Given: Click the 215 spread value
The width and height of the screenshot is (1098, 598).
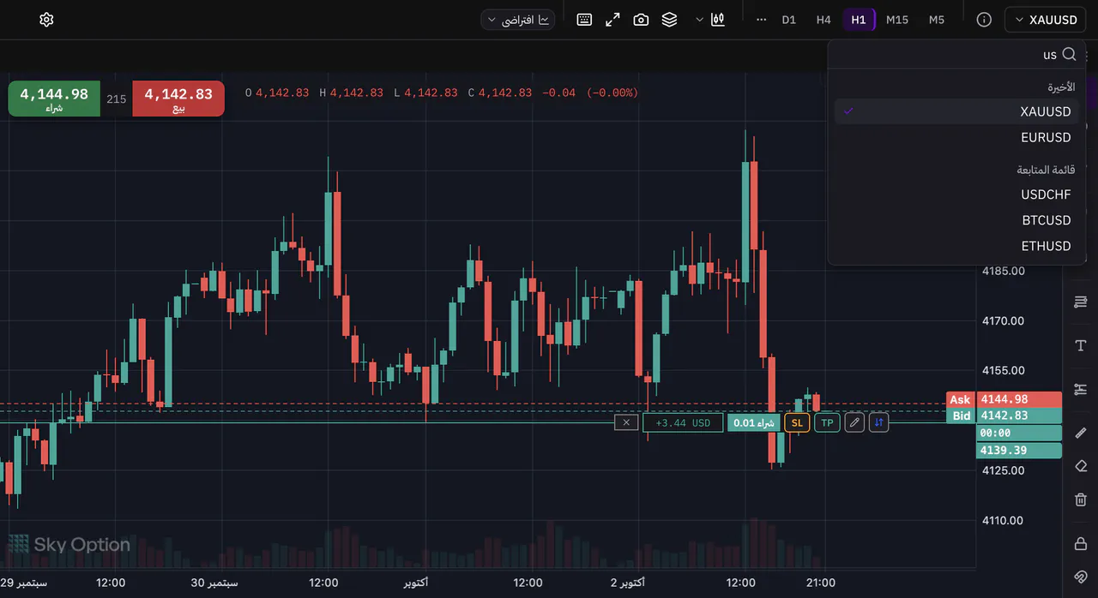Looking at the screenshot, I should (117, 99).
